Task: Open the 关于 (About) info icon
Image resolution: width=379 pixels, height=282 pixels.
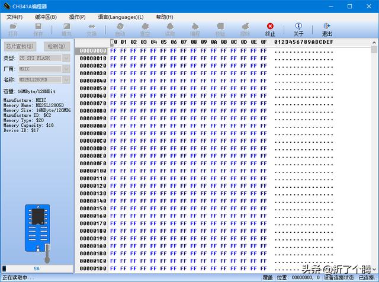Action: pyautogui.click(x=298, y=29)
